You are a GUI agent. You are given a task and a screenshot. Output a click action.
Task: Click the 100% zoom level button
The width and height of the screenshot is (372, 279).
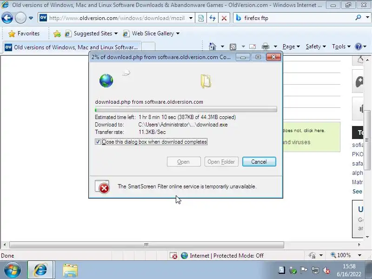pos(341,255)
